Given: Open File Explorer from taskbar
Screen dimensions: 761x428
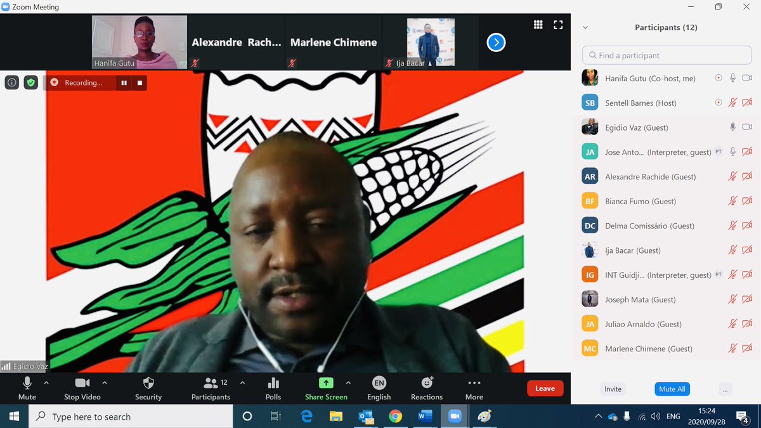Looking at the screenshot, I should pos(336,417).
